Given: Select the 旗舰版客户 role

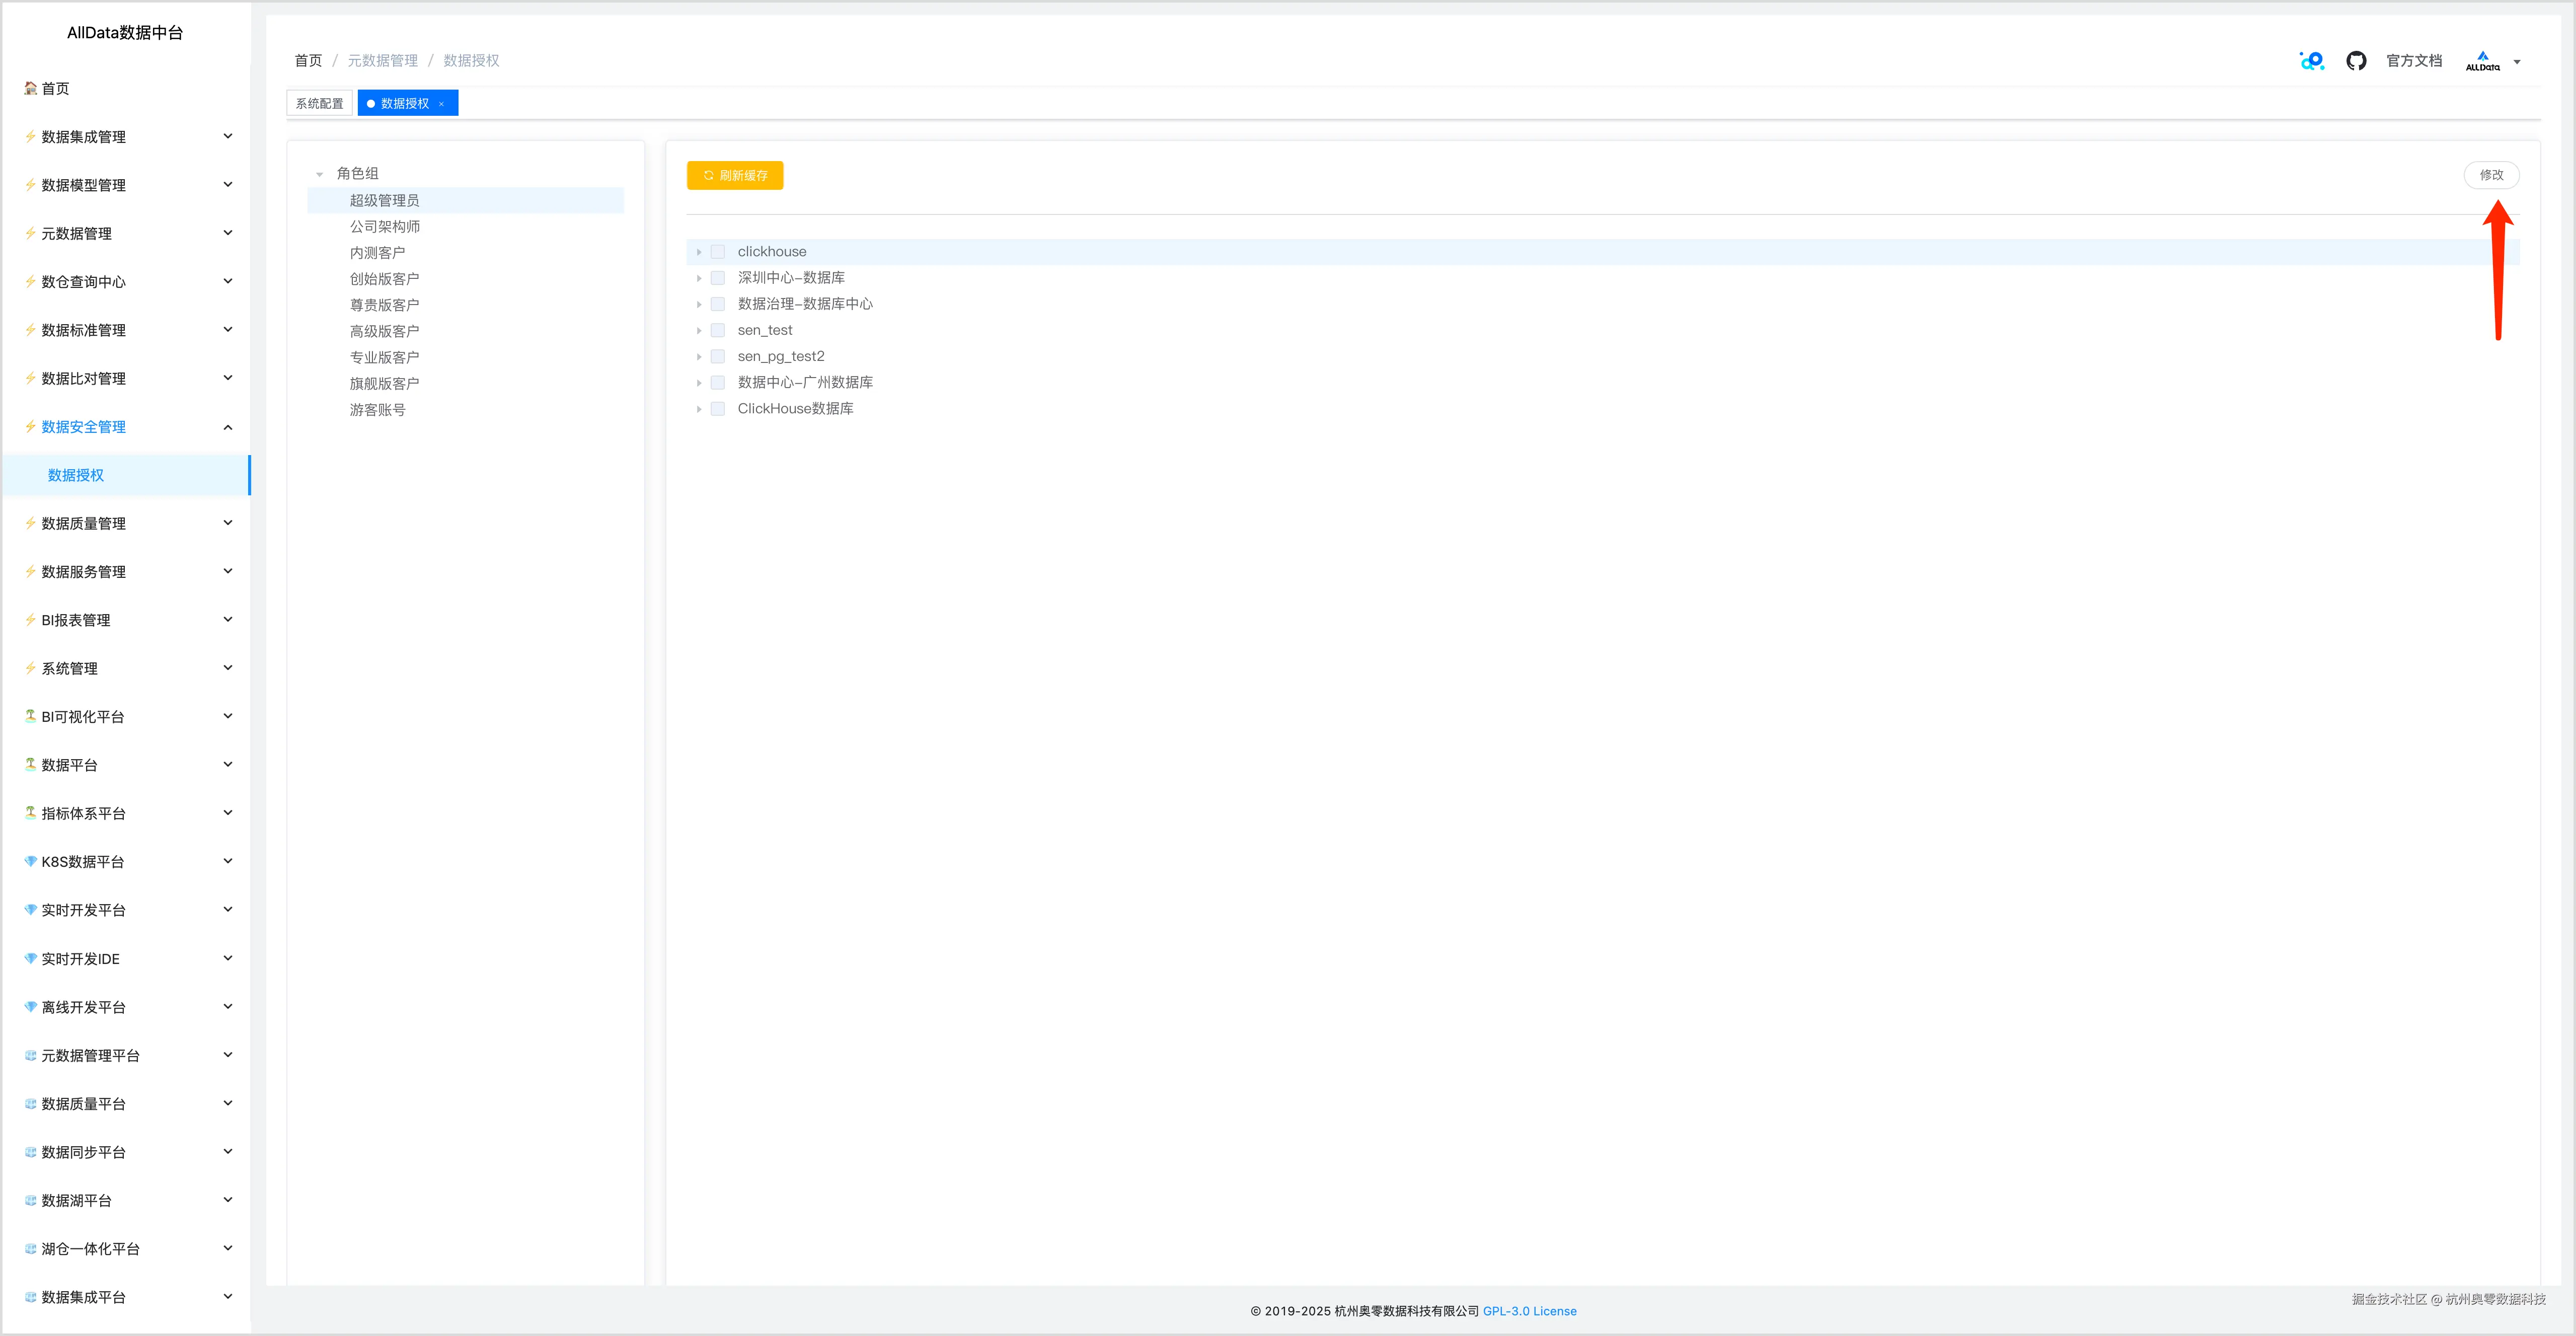Looking at the screenshot, I should click(466, 383).
